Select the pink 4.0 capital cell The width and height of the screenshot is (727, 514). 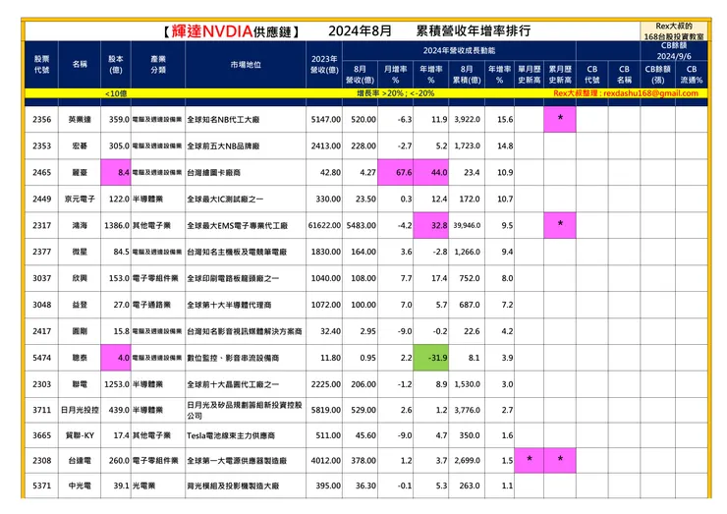point(116,358)
